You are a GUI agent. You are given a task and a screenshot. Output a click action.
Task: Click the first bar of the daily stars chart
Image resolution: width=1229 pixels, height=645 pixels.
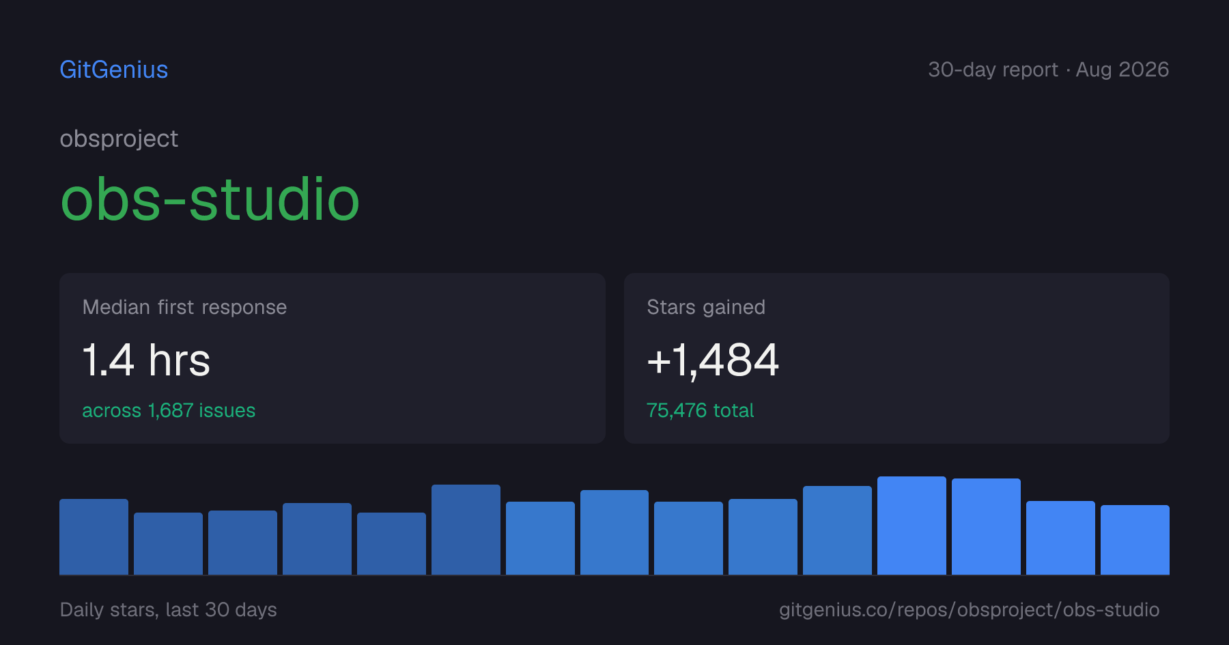tap(94, 536)
